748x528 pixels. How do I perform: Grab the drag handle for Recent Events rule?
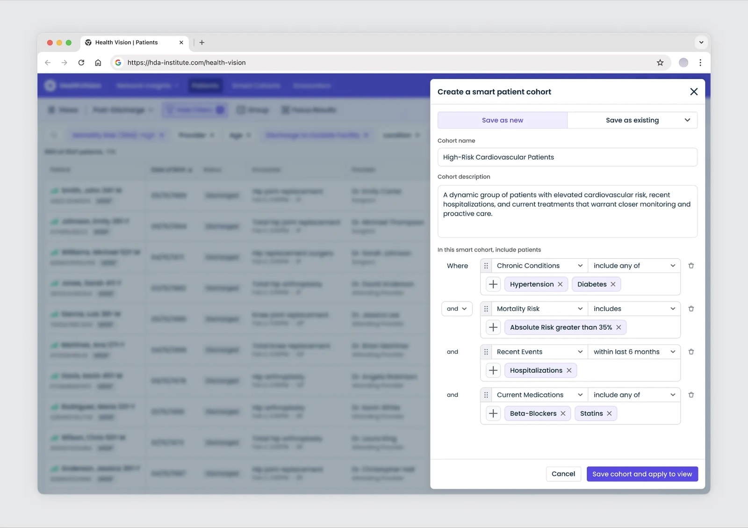[x=486, y=352]
